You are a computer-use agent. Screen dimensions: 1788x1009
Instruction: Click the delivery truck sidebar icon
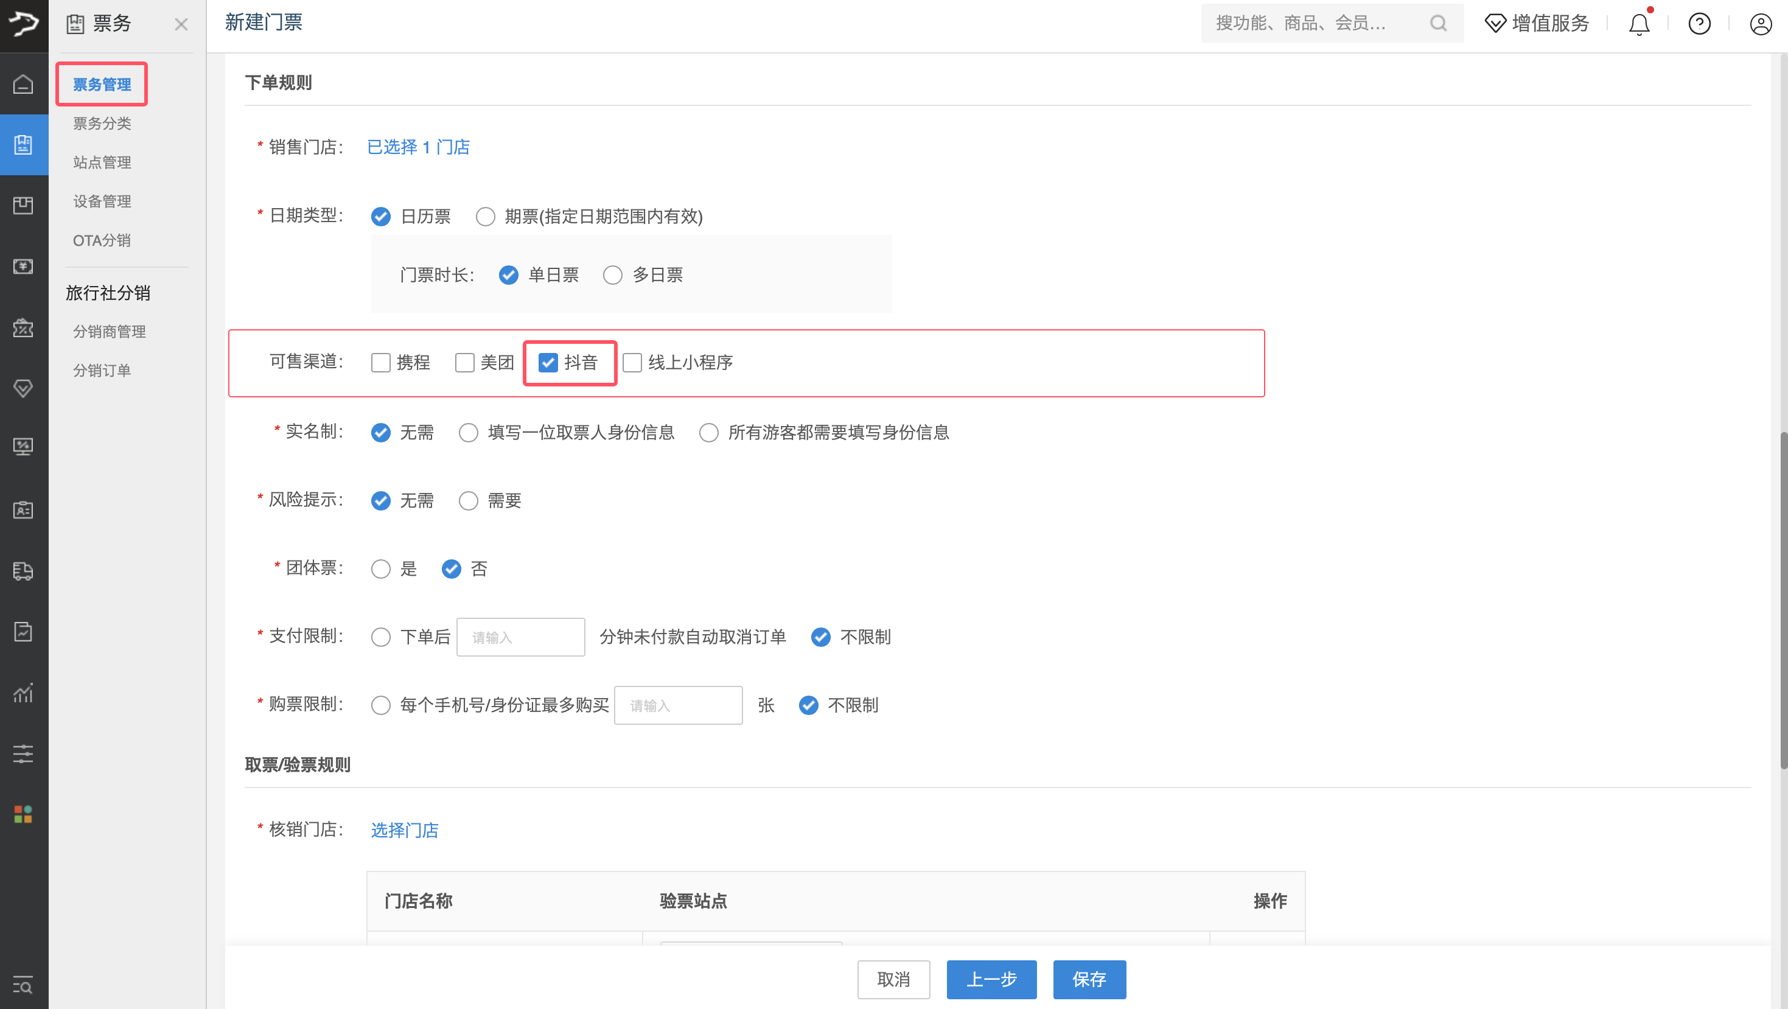(x=23, y=570)
